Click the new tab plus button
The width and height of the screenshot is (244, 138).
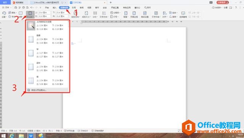(111, 3)
